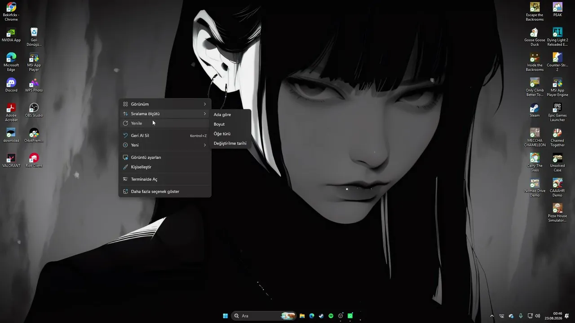Select the Unsolved Case game icon

[x=557, y=162]
